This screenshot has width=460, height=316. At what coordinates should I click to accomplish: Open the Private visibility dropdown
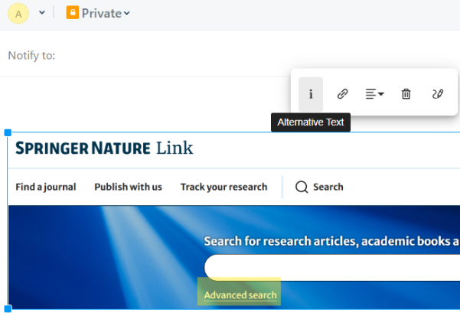[98, 13]
